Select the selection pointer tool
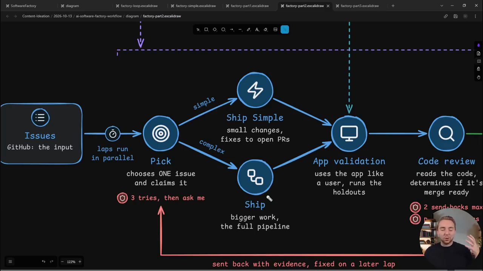 click(x=198, y=29)
